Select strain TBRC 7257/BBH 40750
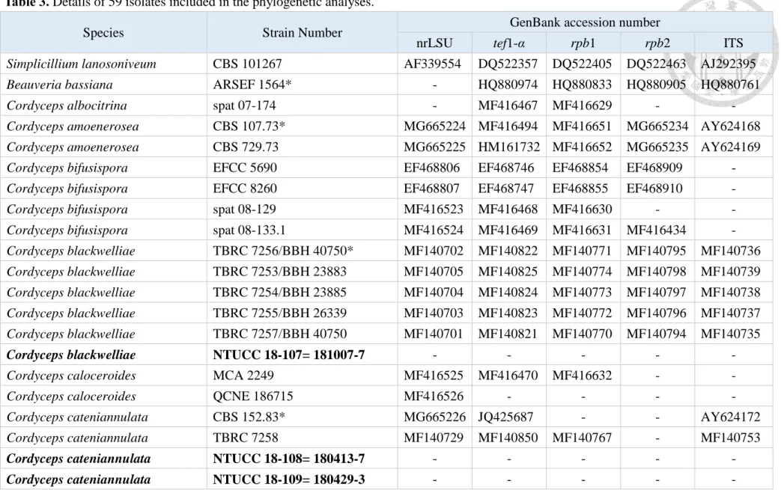Image resolution: width=781 pixels, height=490 pixels. (279, 334)
